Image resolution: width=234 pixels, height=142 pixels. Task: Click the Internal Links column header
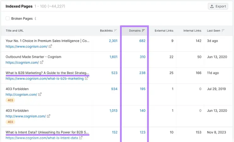click(192, 31)
